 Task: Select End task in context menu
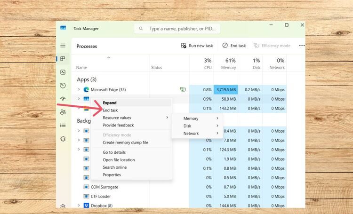click(111, 110)
